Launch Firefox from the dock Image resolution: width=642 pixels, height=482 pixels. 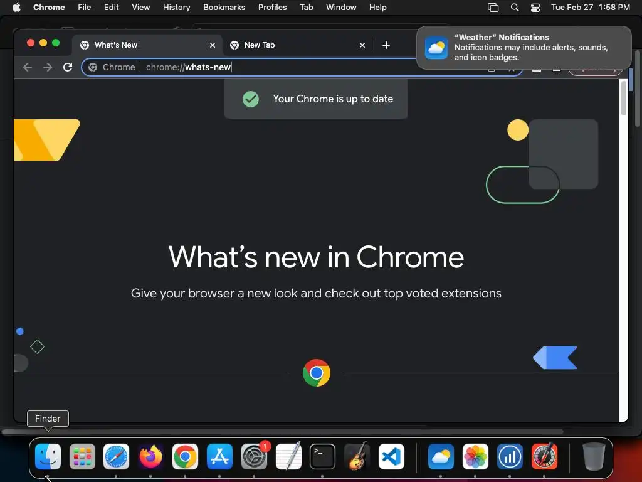150,456
